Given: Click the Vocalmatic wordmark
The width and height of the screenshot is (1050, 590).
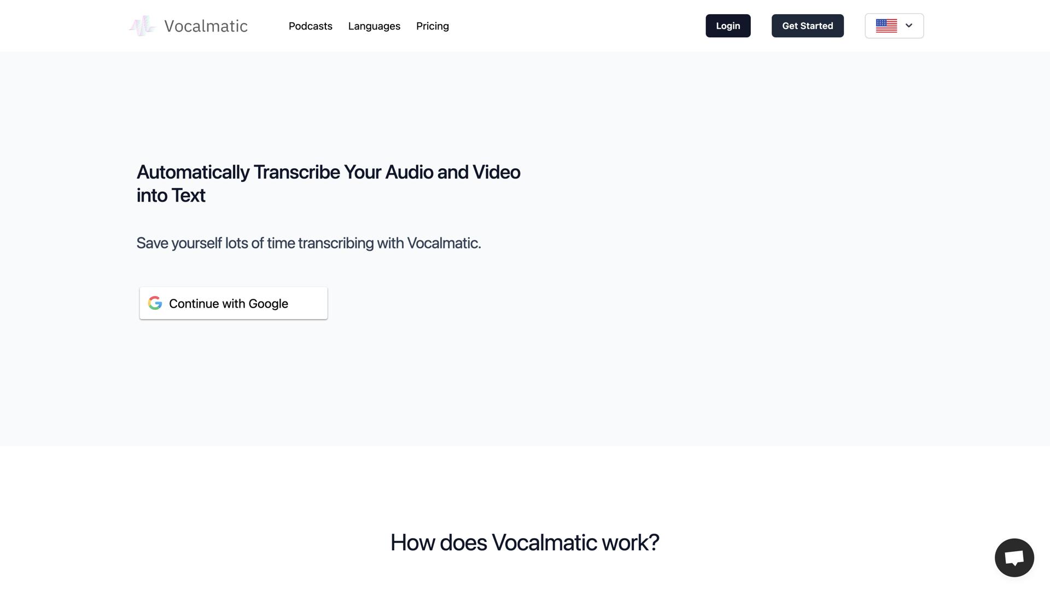Looking at the screenshot, I should tap(205, 25).
